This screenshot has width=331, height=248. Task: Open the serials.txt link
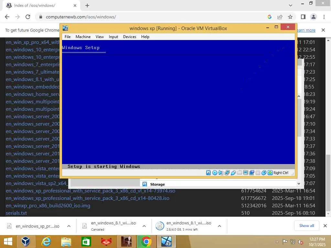16,213
